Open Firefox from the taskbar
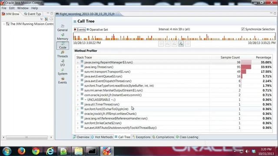 click(x=21, y=151)
